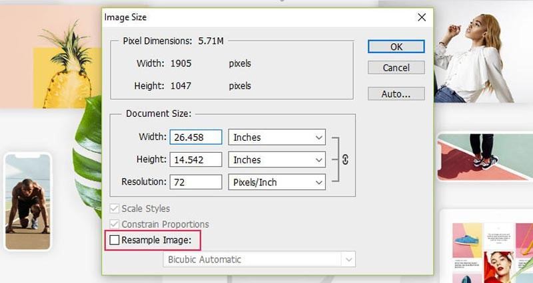The width and height of the screenshot is (533, 283).
Task: Select the document Width field showing 26.458
Action: coord(196,138)
